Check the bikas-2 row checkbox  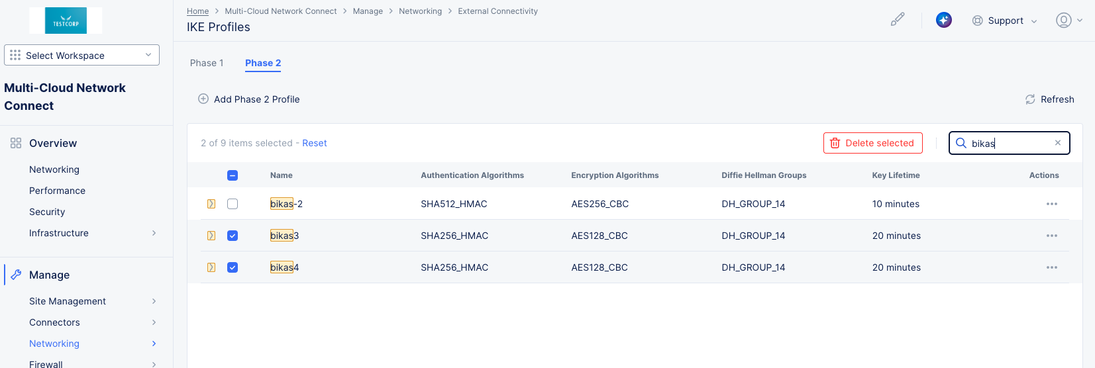pyautogui.click(x=233, y=204)
